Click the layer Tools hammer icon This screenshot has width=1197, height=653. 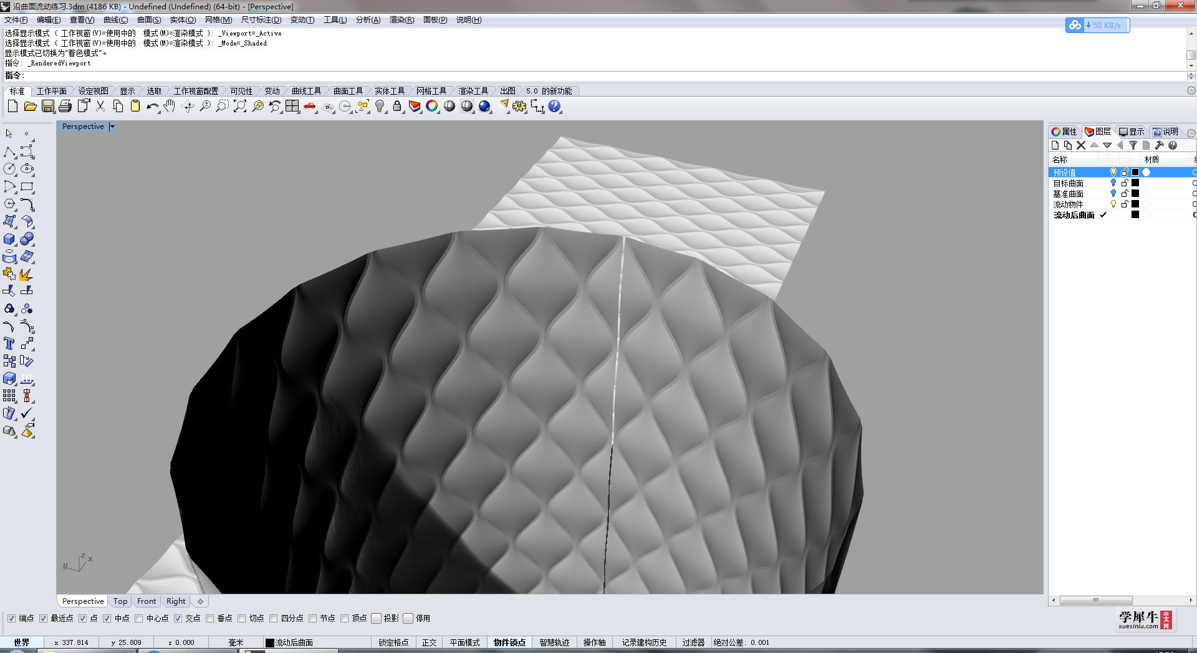coord(1160,145)
